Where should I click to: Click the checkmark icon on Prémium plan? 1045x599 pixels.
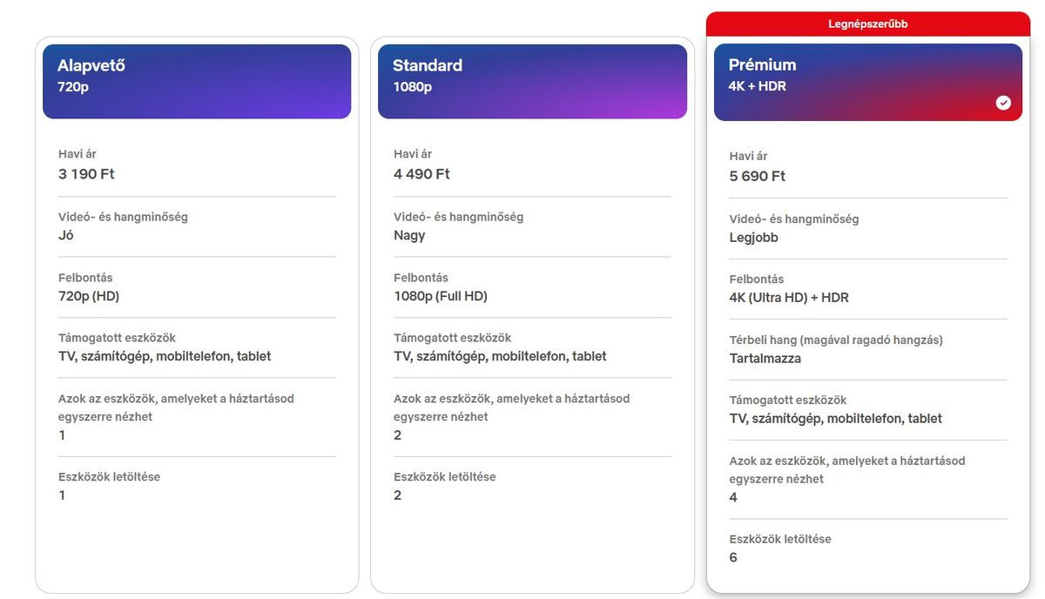pyautogui.click(x=1003, y=103)
